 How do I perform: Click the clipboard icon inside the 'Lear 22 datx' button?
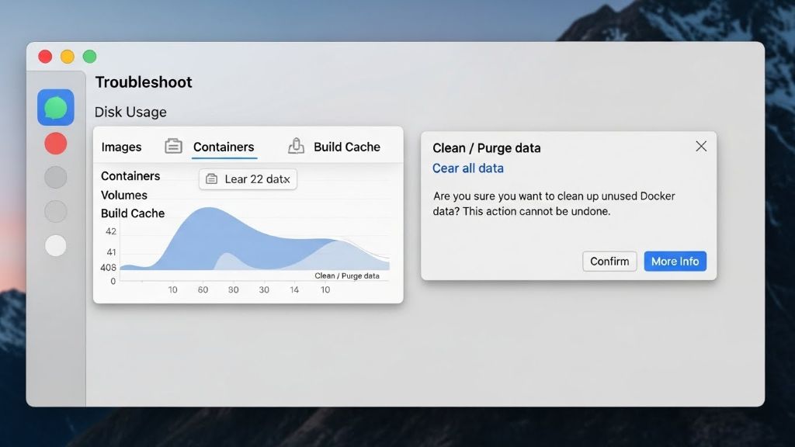[210, 178]
